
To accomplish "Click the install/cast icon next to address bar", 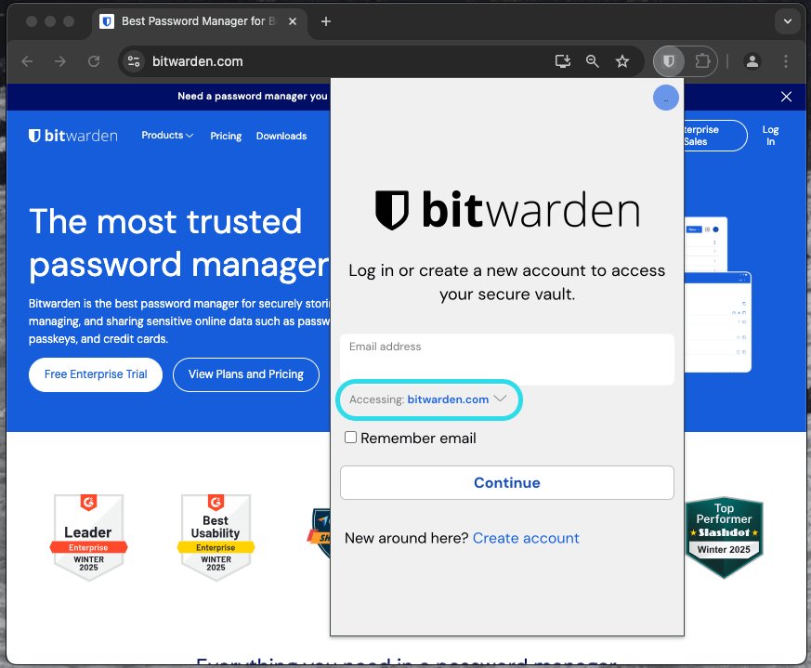I will 561,61.
